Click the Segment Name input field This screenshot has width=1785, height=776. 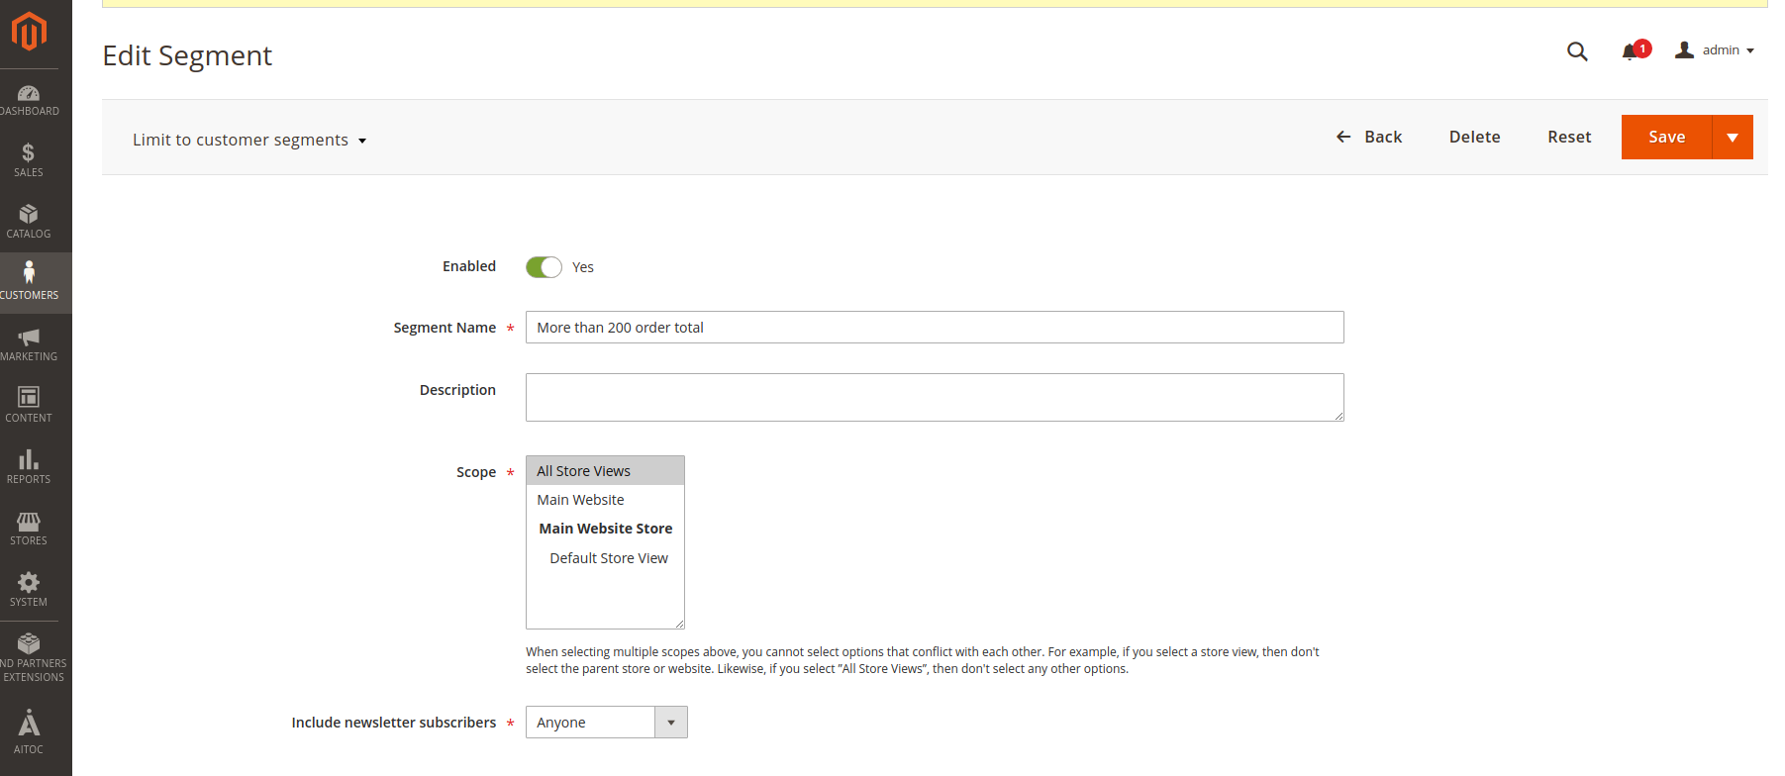[x=935, y=328]
